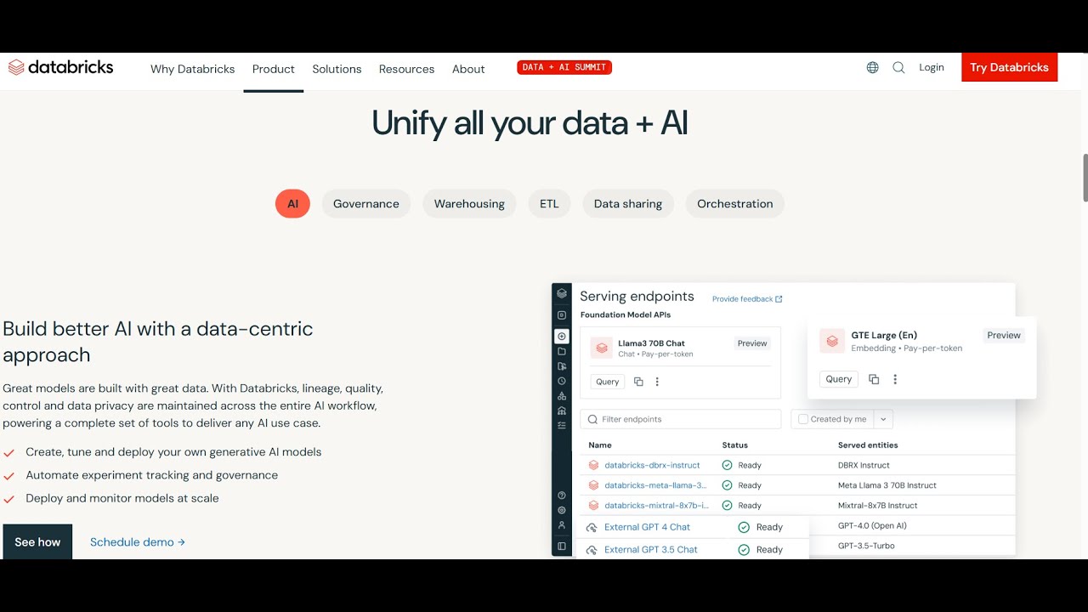Image resolution: width=1088 pixels, height=612 pixels.
Task: Open site search via magnifier icon
Action: pyautogui.click(x=898, y=67)
